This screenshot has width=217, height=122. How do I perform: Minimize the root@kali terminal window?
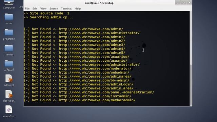pyautogui.click(x=178, y=3)
